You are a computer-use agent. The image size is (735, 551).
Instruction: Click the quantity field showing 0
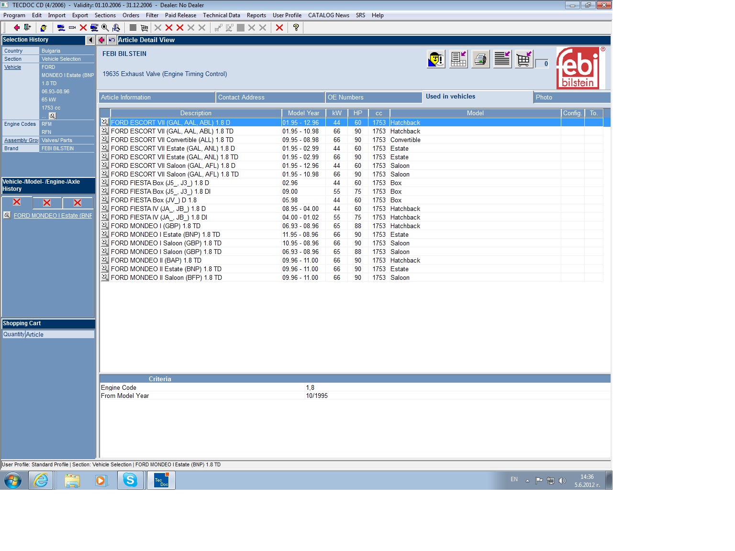[x=542, y=64]
